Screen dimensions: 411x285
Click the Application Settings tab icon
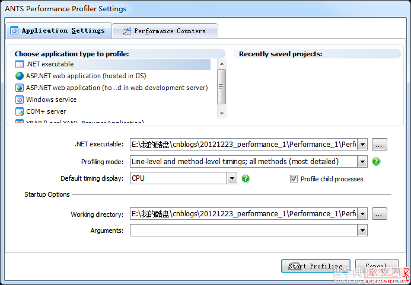pyautogui.click(x=14, y=31)
